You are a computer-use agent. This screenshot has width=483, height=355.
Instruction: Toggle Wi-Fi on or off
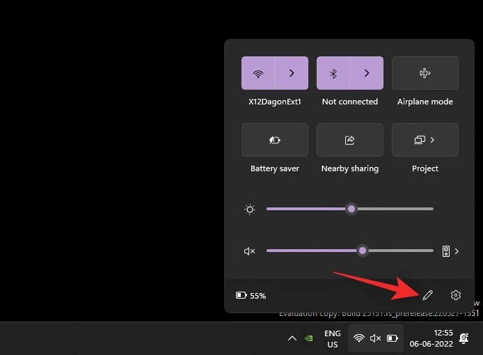click(258, 73)
